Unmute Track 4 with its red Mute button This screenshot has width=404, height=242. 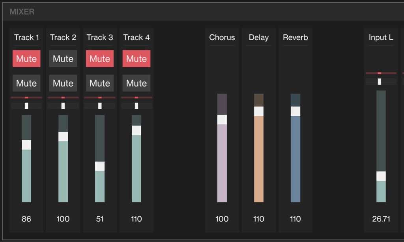point(136,59)
